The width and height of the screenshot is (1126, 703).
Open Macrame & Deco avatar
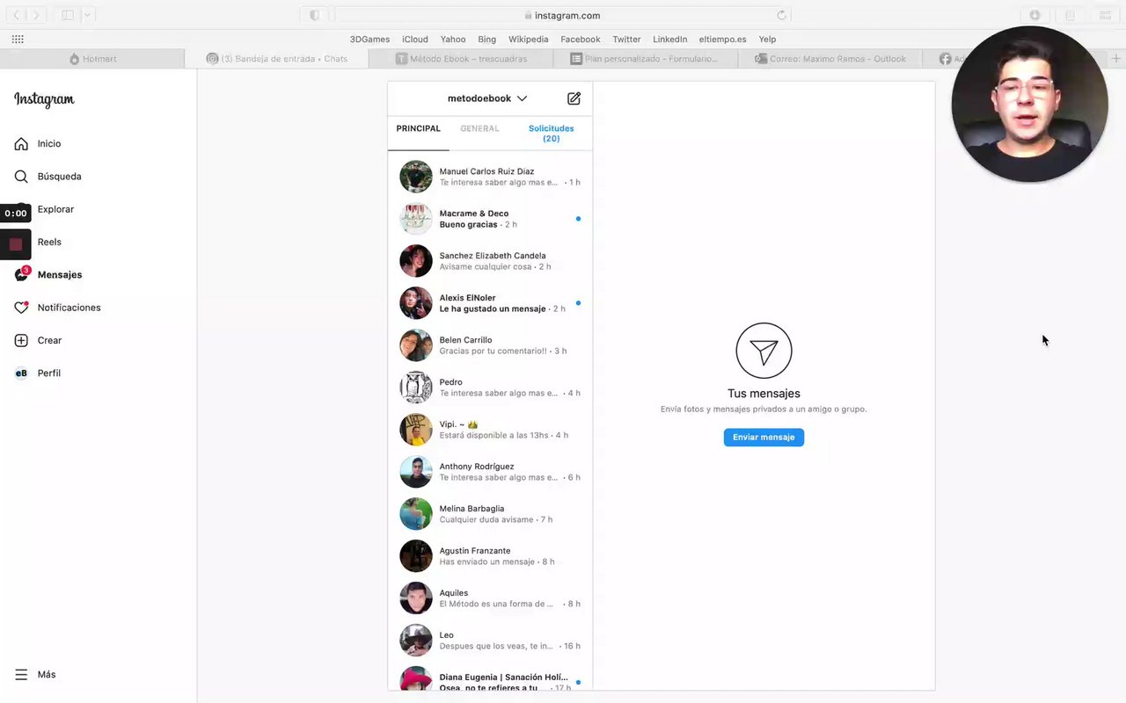(416, 219)
